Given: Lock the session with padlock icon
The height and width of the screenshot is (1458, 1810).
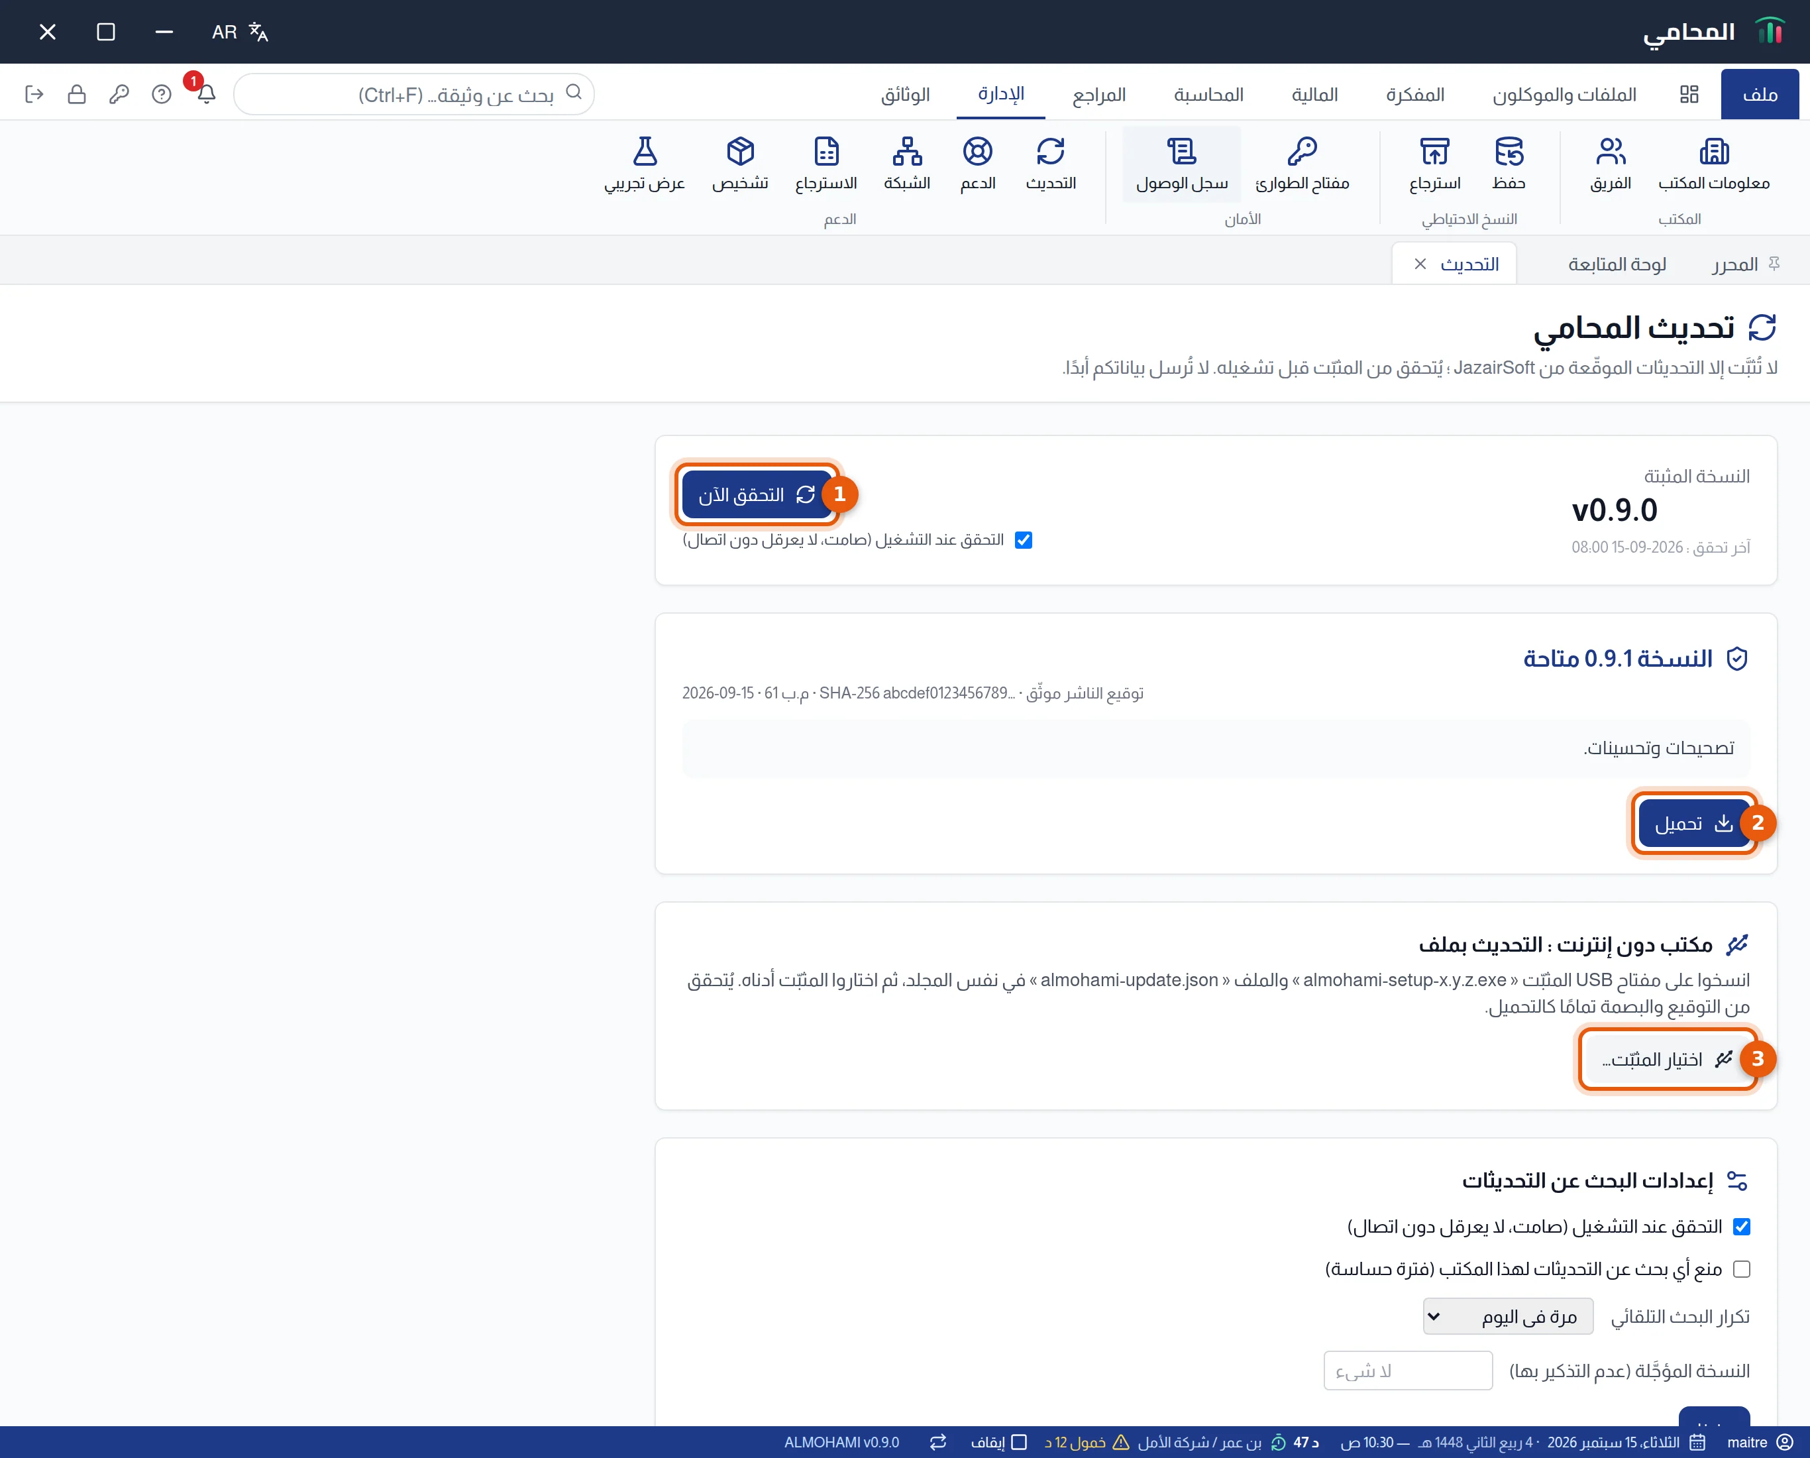Looking at the screenshot, I should pyautogui.click(x=76, y=94).
